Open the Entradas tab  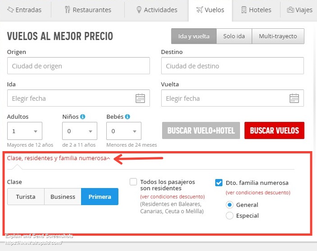click(x=24, y=10)
